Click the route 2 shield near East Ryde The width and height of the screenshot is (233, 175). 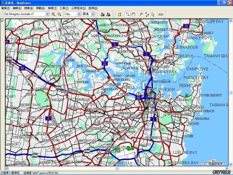(115, 44)
